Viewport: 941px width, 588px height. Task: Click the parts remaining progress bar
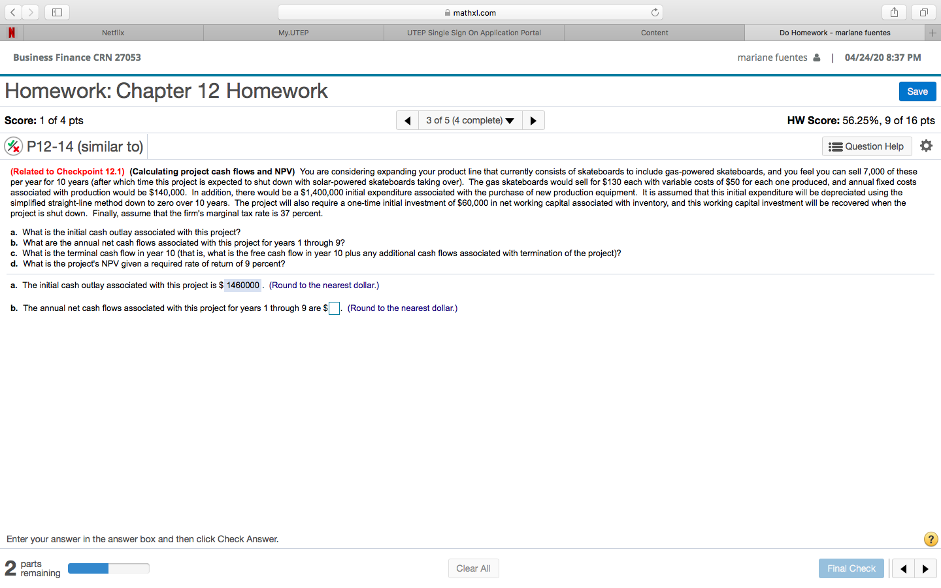pos(108,568)
